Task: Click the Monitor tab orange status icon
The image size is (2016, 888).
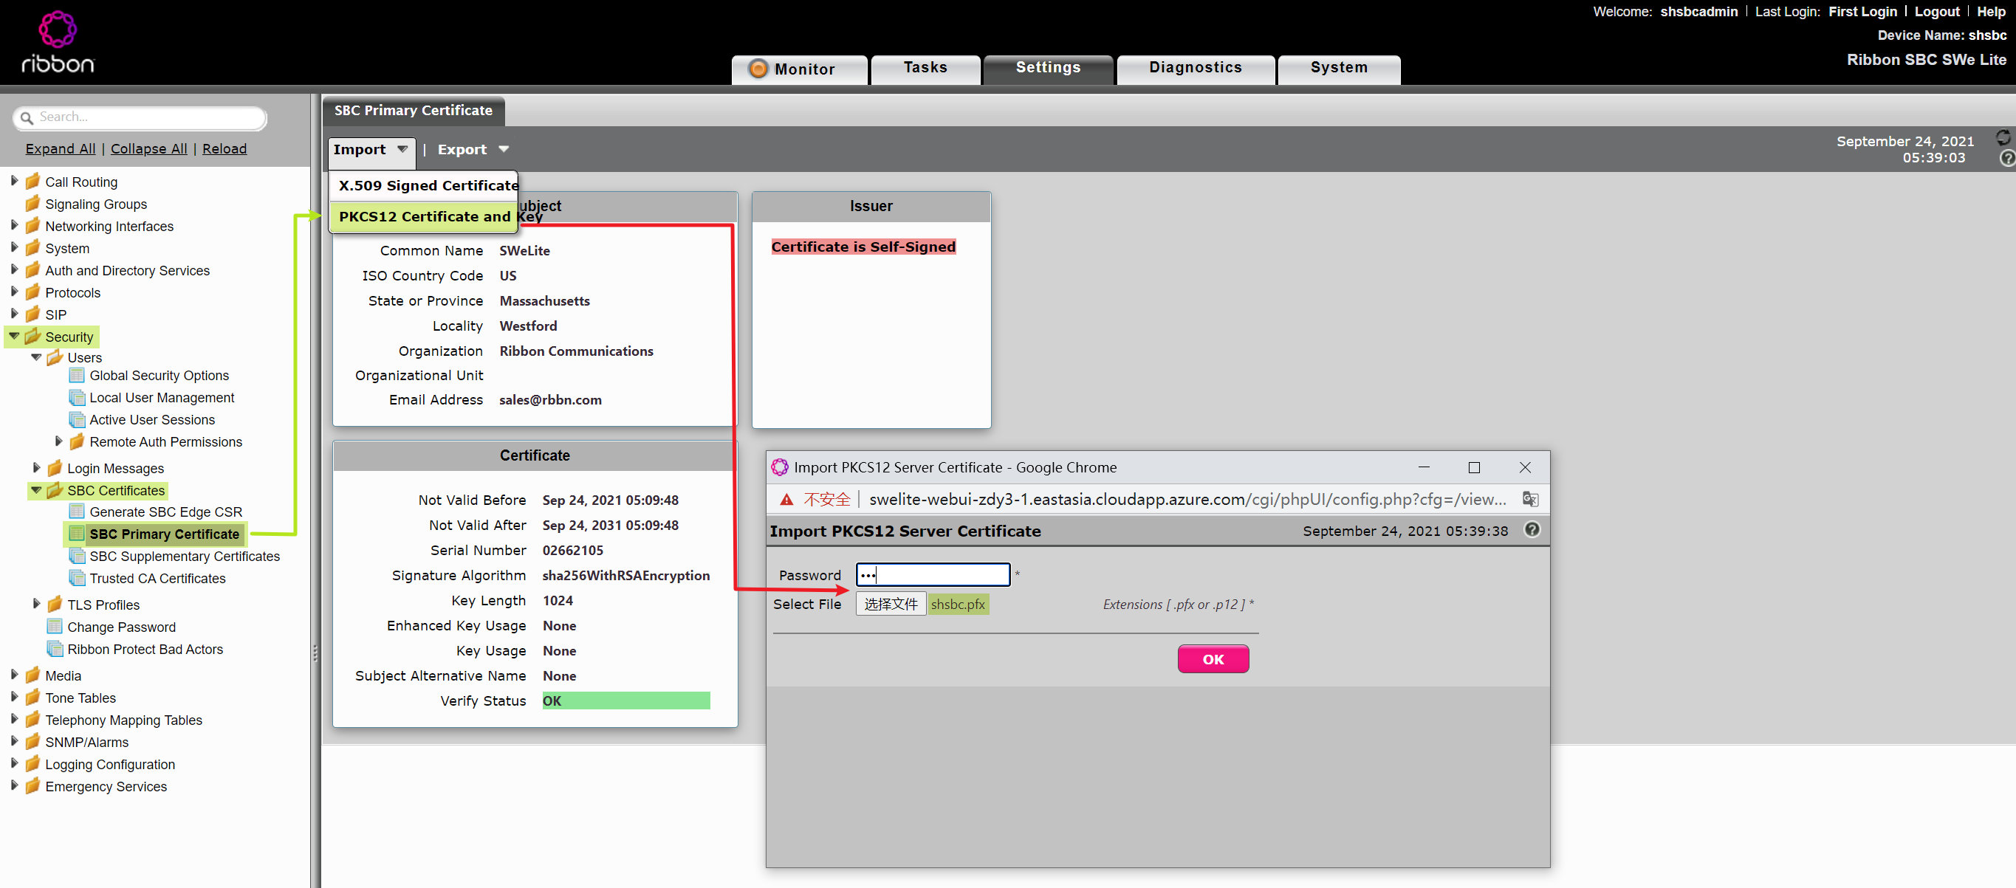Action: click(x=758, y=69)
